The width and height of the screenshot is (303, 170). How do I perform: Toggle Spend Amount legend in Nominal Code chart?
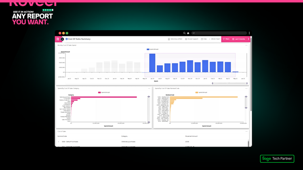click(x=202, y=92)
